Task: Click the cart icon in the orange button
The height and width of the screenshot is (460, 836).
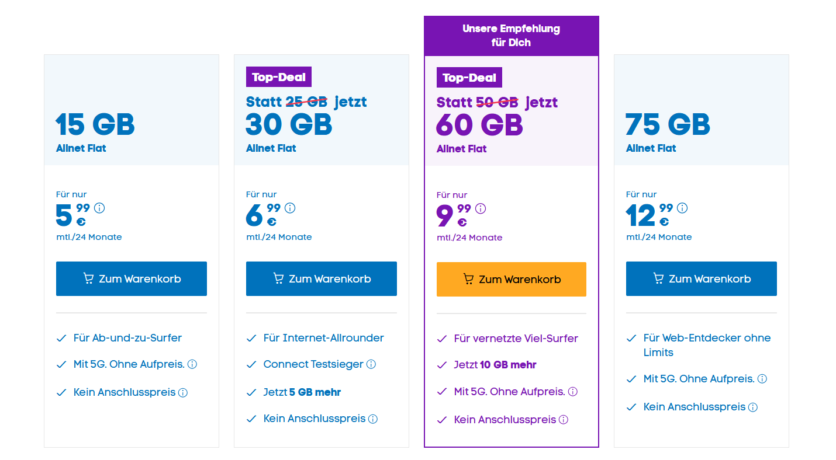Action: (468, 279)
